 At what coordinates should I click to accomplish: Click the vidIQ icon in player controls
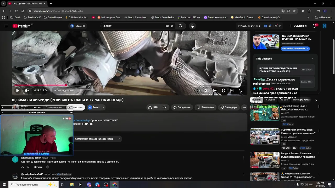(198, 90)
